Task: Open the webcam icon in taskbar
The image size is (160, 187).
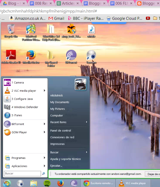Action: 20,183
